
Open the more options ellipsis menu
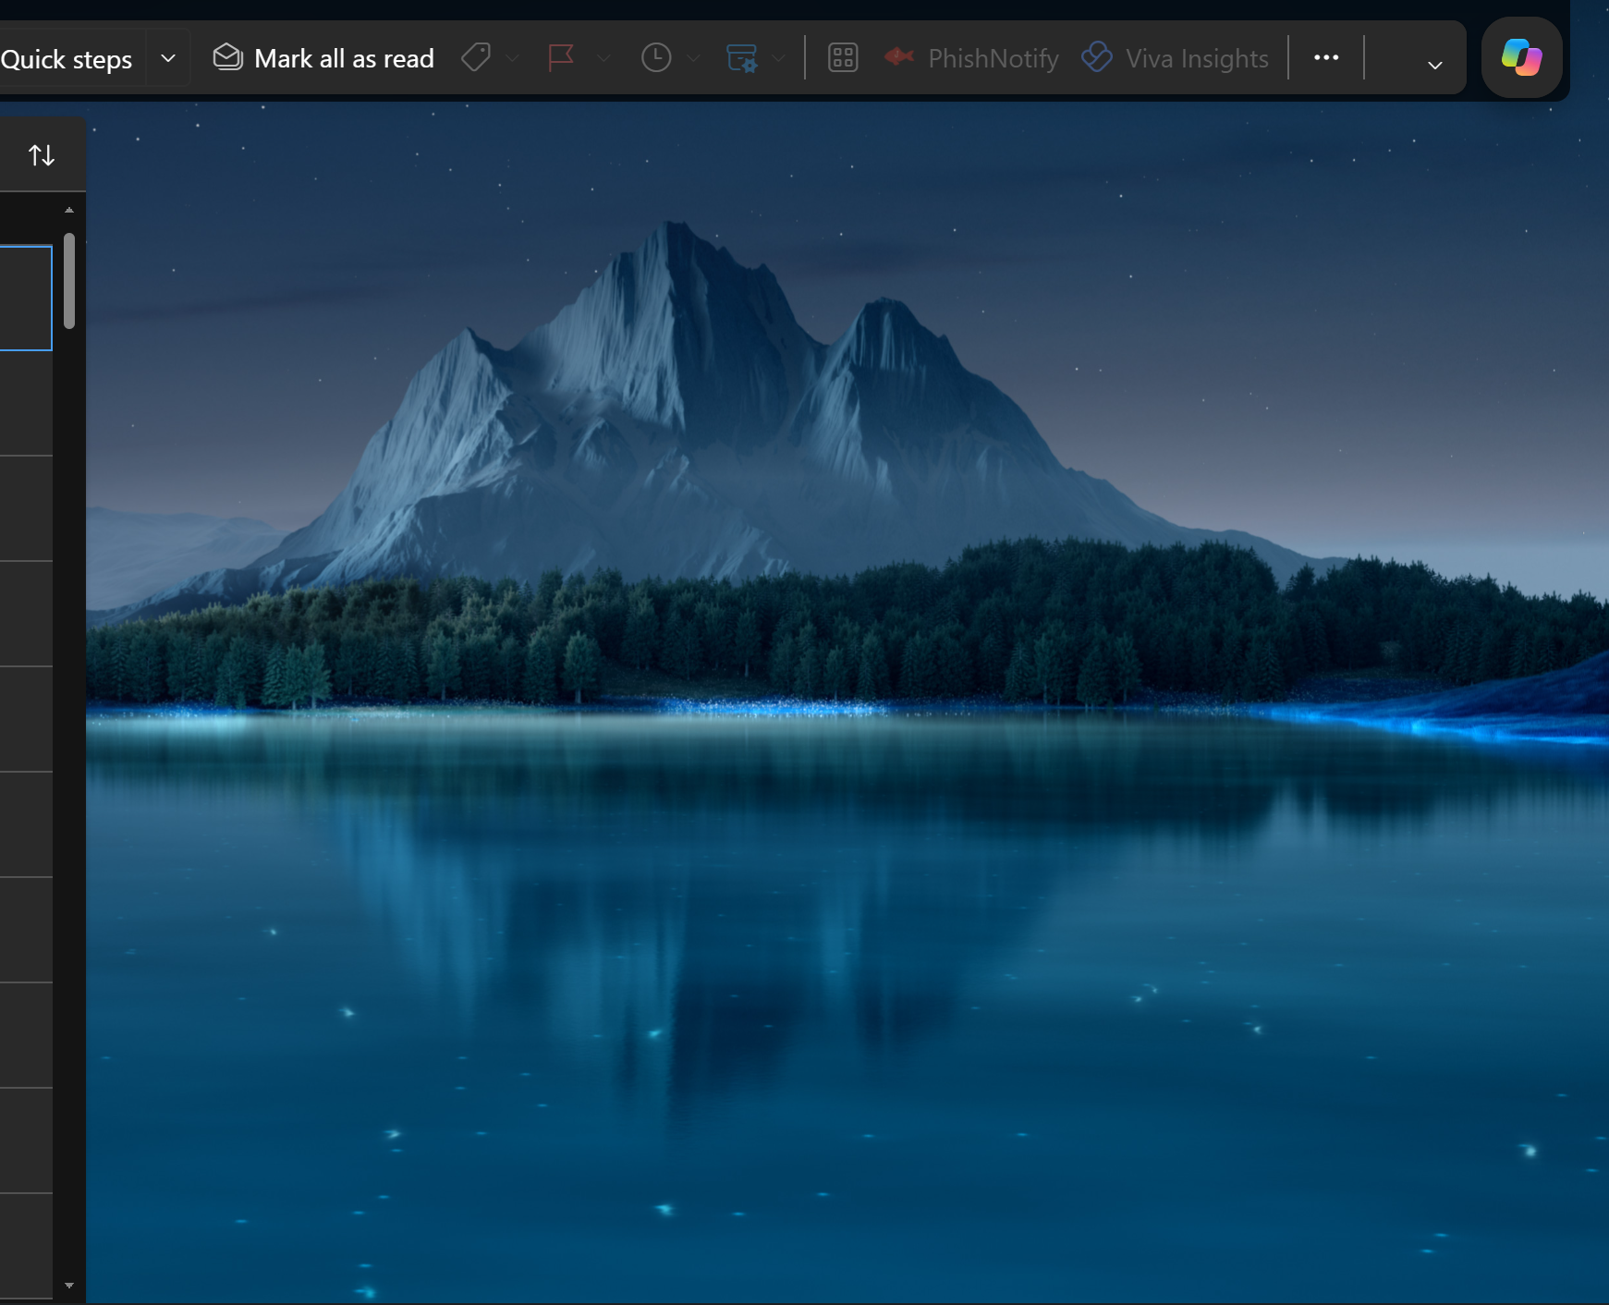(1326, 57)
